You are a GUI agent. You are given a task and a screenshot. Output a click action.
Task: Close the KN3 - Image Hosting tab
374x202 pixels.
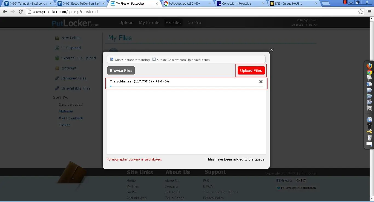[x=316, y=4]
